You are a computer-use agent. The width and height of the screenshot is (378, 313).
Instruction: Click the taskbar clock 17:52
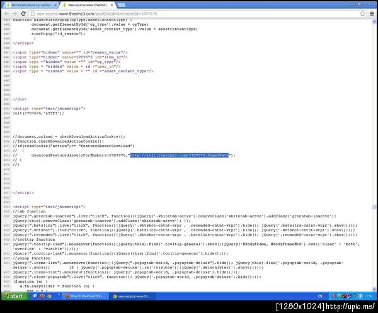tap(369, 296)
